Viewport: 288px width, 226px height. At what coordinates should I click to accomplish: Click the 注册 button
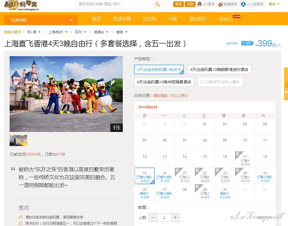pyautogui.click(x=190, y=4)
